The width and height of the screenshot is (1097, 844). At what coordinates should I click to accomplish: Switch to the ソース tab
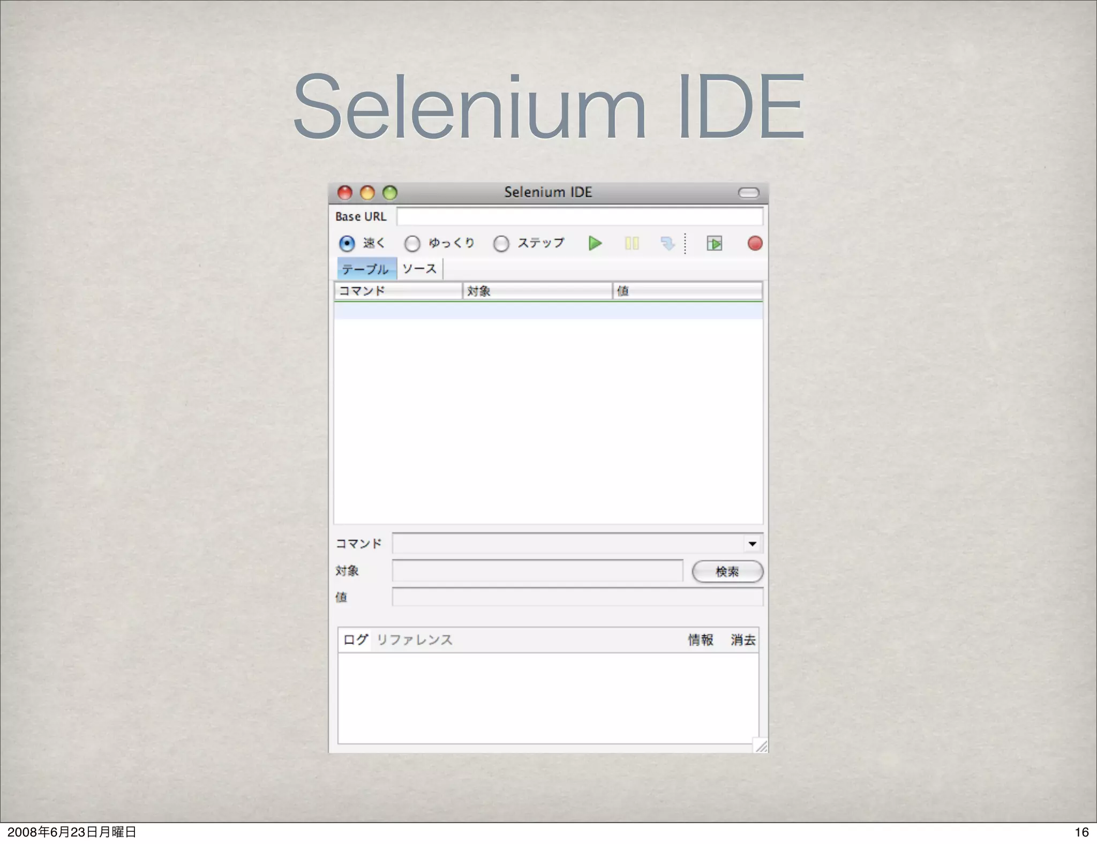(x=419, y=269)
